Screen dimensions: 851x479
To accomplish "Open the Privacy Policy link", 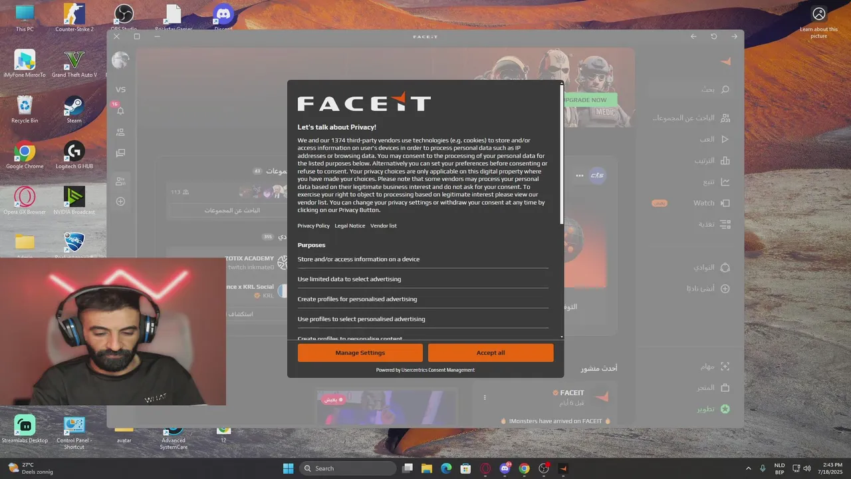I will (x=313, y=226).
